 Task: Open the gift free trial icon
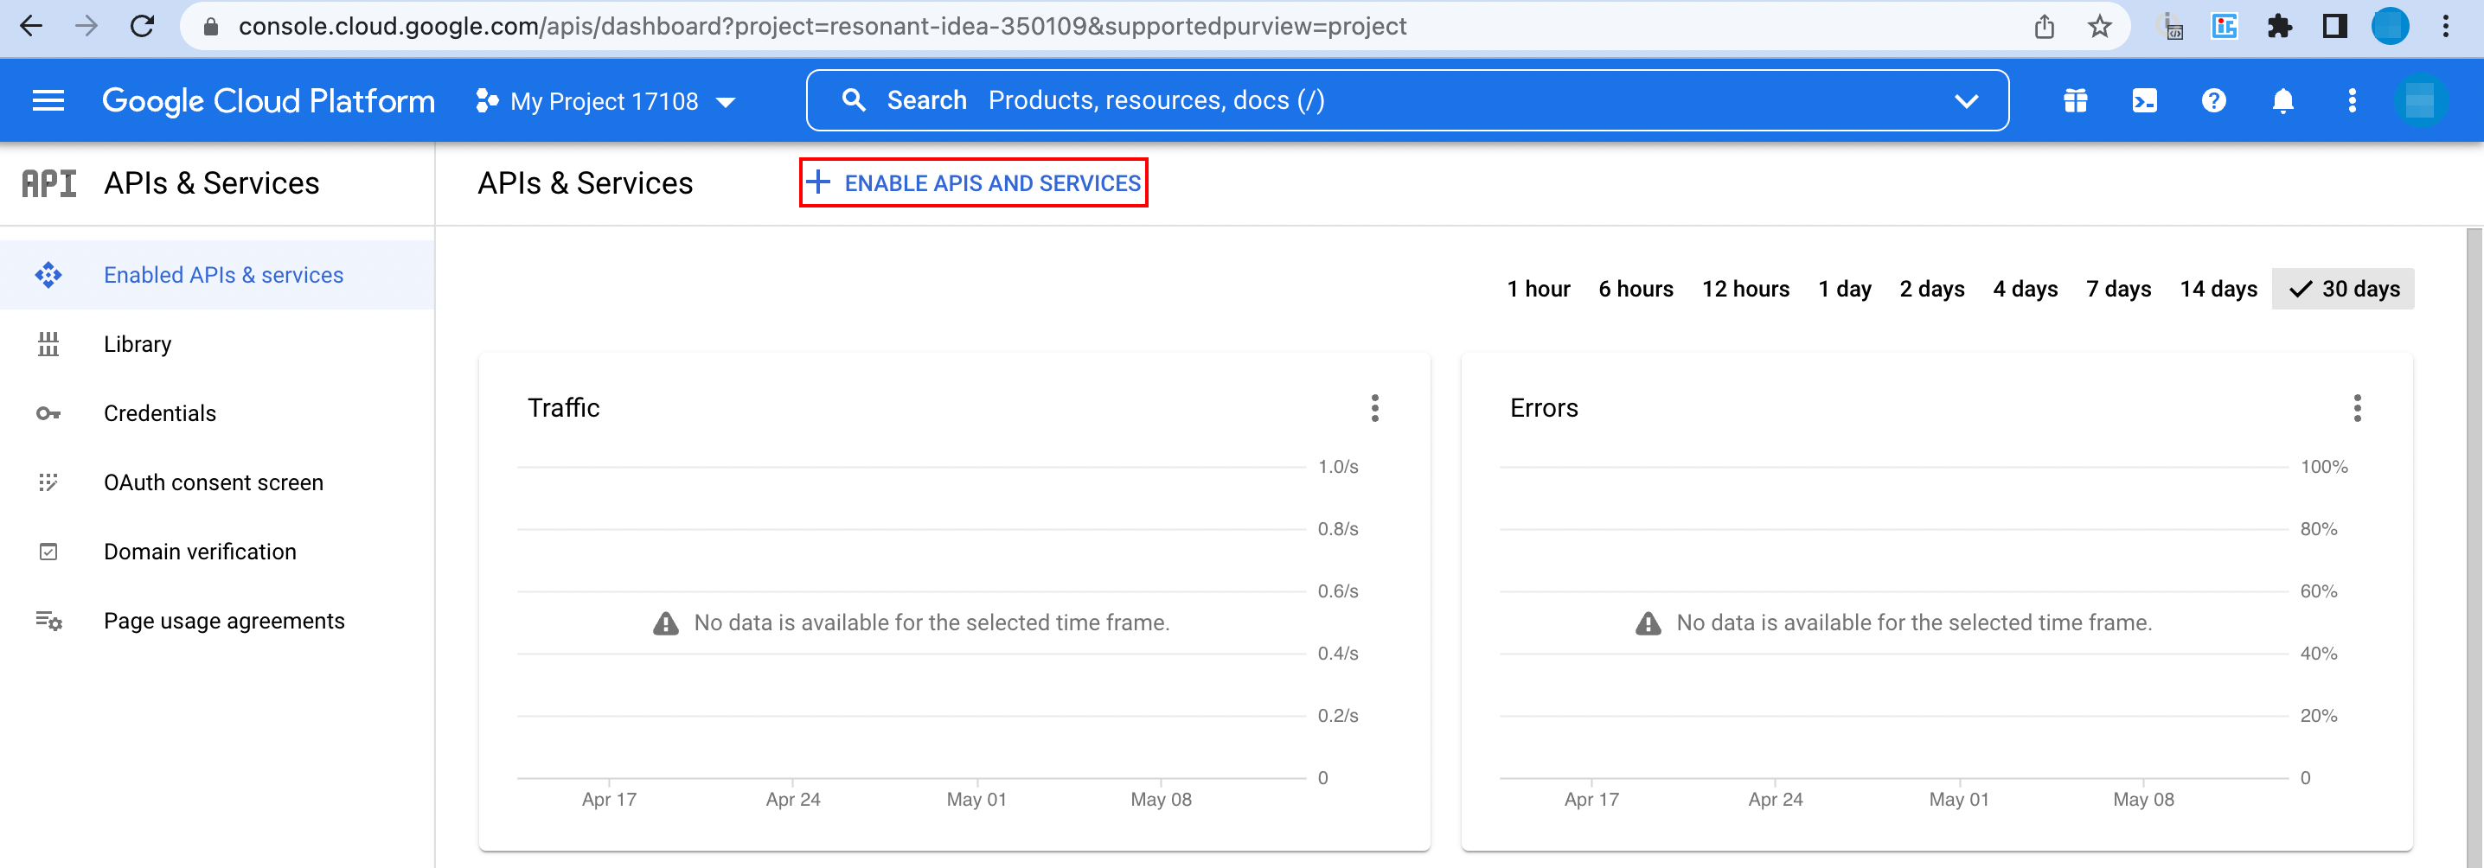2075,100
